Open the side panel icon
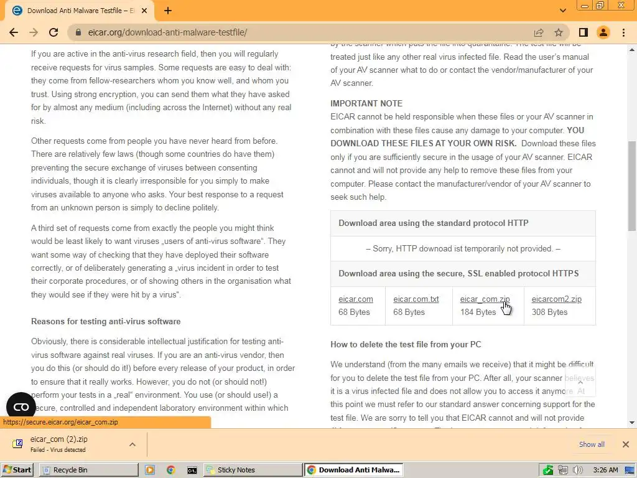The height and width of the screenshot is (478, 637). [584, 32]
